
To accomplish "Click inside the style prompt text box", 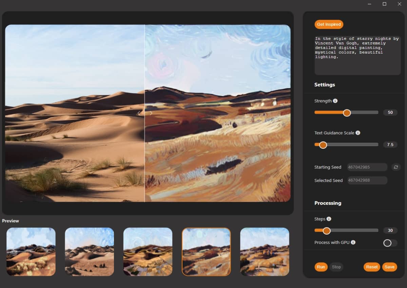I will (x=357, y=56).
